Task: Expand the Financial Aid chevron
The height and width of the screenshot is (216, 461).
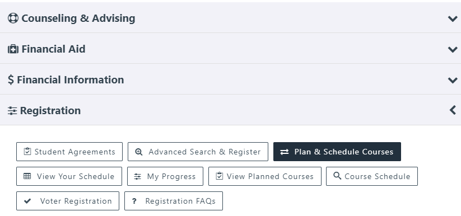Action: pos(453,49)
